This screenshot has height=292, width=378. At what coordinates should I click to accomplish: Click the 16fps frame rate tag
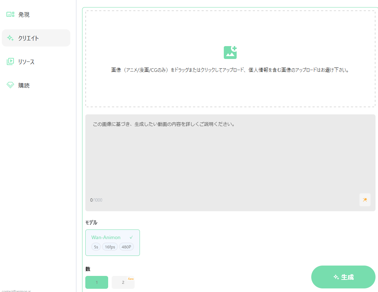pyautogui.click(x=110, y=247)
